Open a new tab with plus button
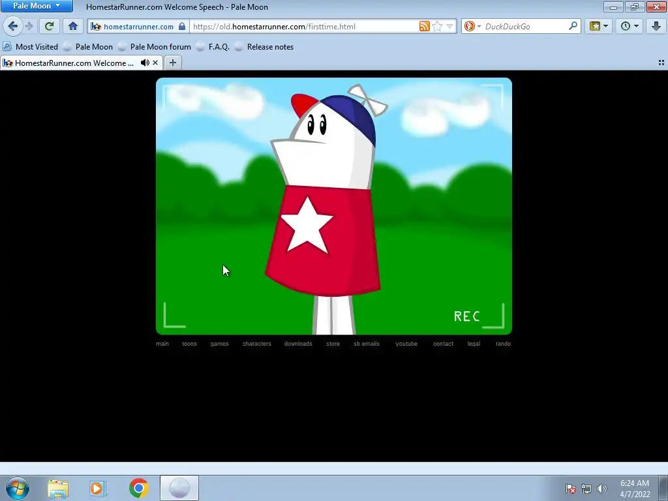Viewport: 668px width, 501px height. [x=172, y=63]
